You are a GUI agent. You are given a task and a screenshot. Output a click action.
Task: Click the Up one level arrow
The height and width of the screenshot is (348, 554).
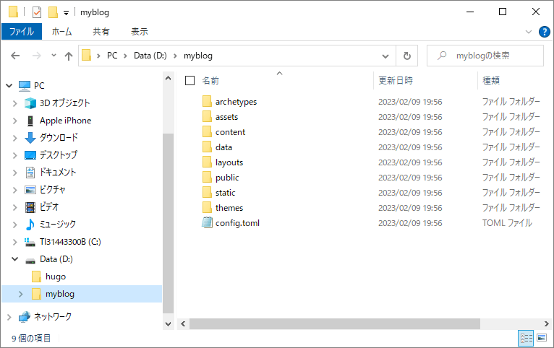pyautogui.click(x=69, y=56)
